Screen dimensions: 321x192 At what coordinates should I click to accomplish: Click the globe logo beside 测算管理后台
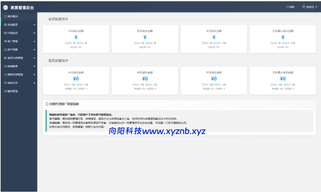pos(6,7)
